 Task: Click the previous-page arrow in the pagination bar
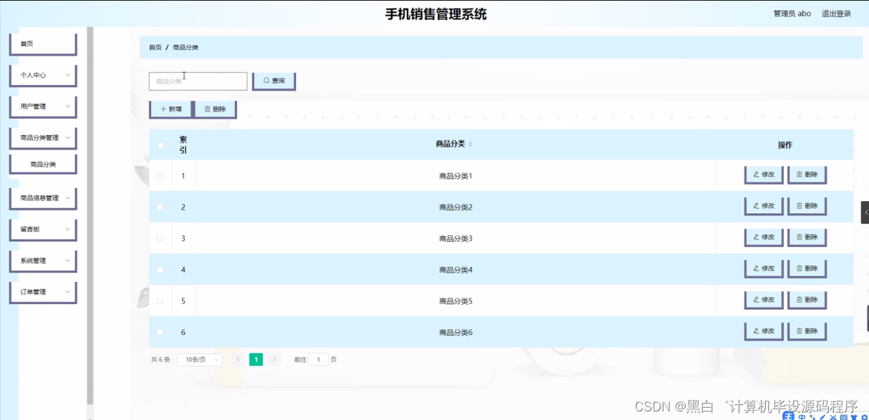237,359
